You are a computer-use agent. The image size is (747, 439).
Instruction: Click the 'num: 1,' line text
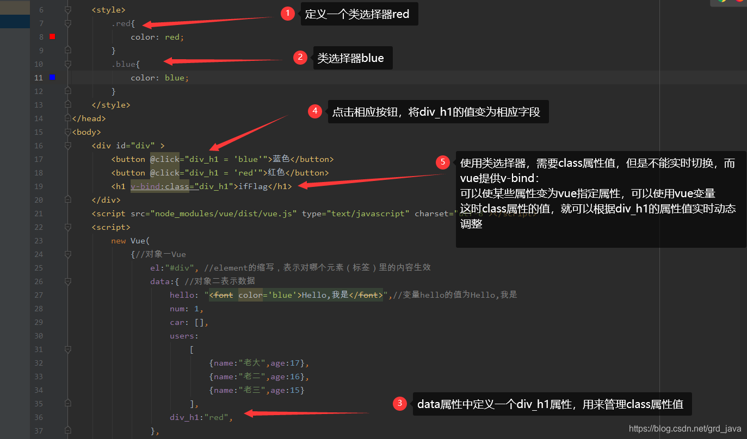(187, 309)
